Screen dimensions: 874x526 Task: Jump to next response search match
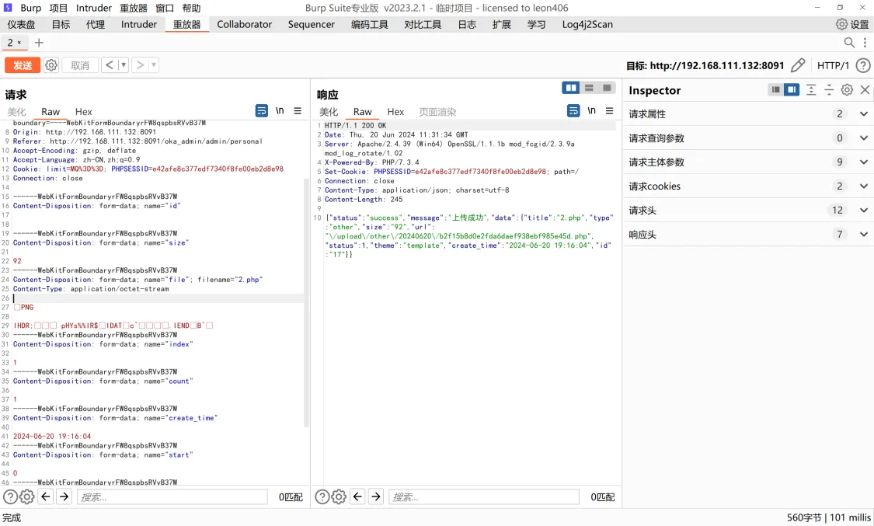coord(376,496)
